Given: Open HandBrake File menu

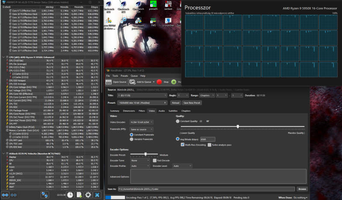Looking at the screenshot, I should point(108,76).
